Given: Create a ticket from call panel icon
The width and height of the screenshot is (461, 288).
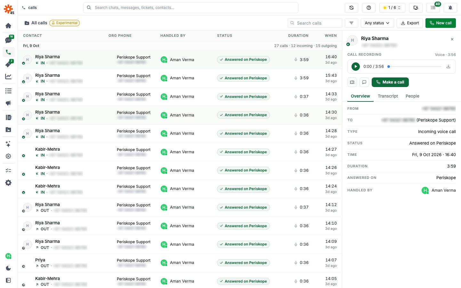Looking at the screenshot, I should point(352,82).
